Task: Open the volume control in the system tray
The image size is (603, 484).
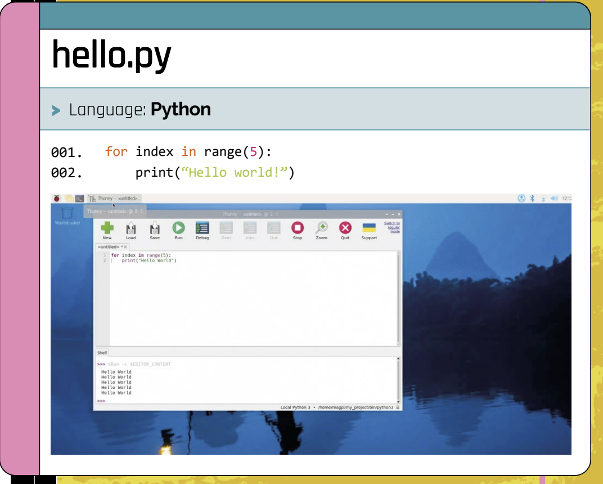Action: (x=553, y=198)
